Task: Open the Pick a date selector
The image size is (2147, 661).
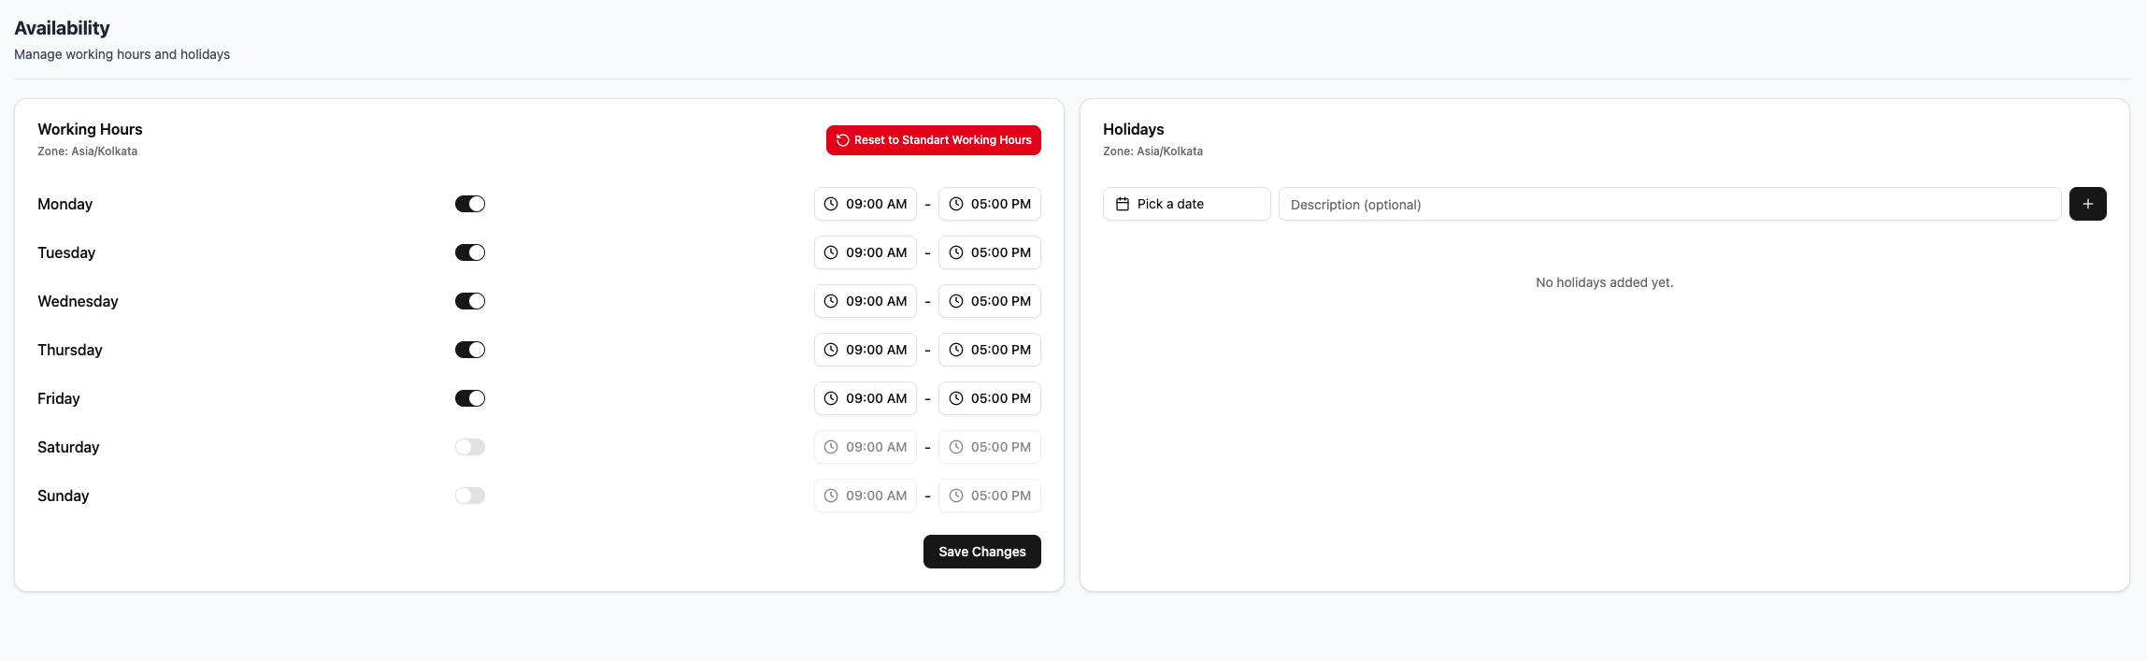Action: (1186, 204)
